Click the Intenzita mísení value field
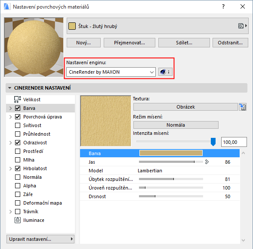The height and width of the screenshot is (249, 253). pos(234,142)
